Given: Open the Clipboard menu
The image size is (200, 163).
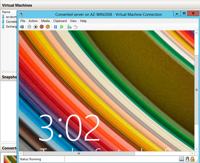Looking at the screenshot, I should tap(60, 21).
